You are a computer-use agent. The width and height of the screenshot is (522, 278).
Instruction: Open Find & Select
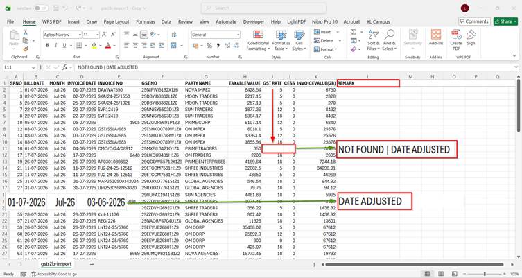point(389,40)
